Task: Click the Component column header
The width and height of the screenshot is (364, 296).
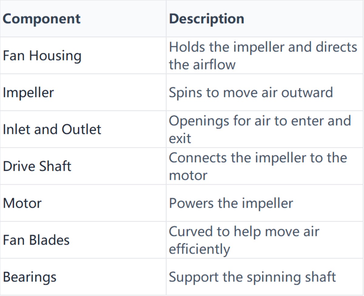Action: [x=42, y=19]
